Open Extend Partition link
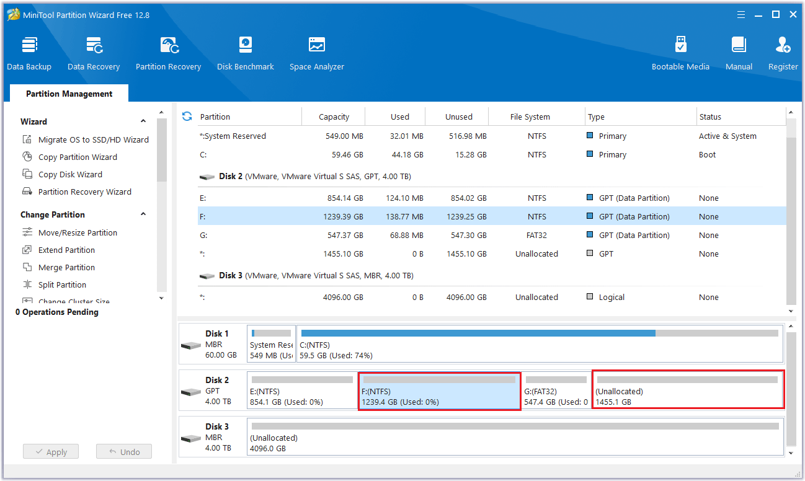Screen dimensions: 805x481 pos(66,250)
